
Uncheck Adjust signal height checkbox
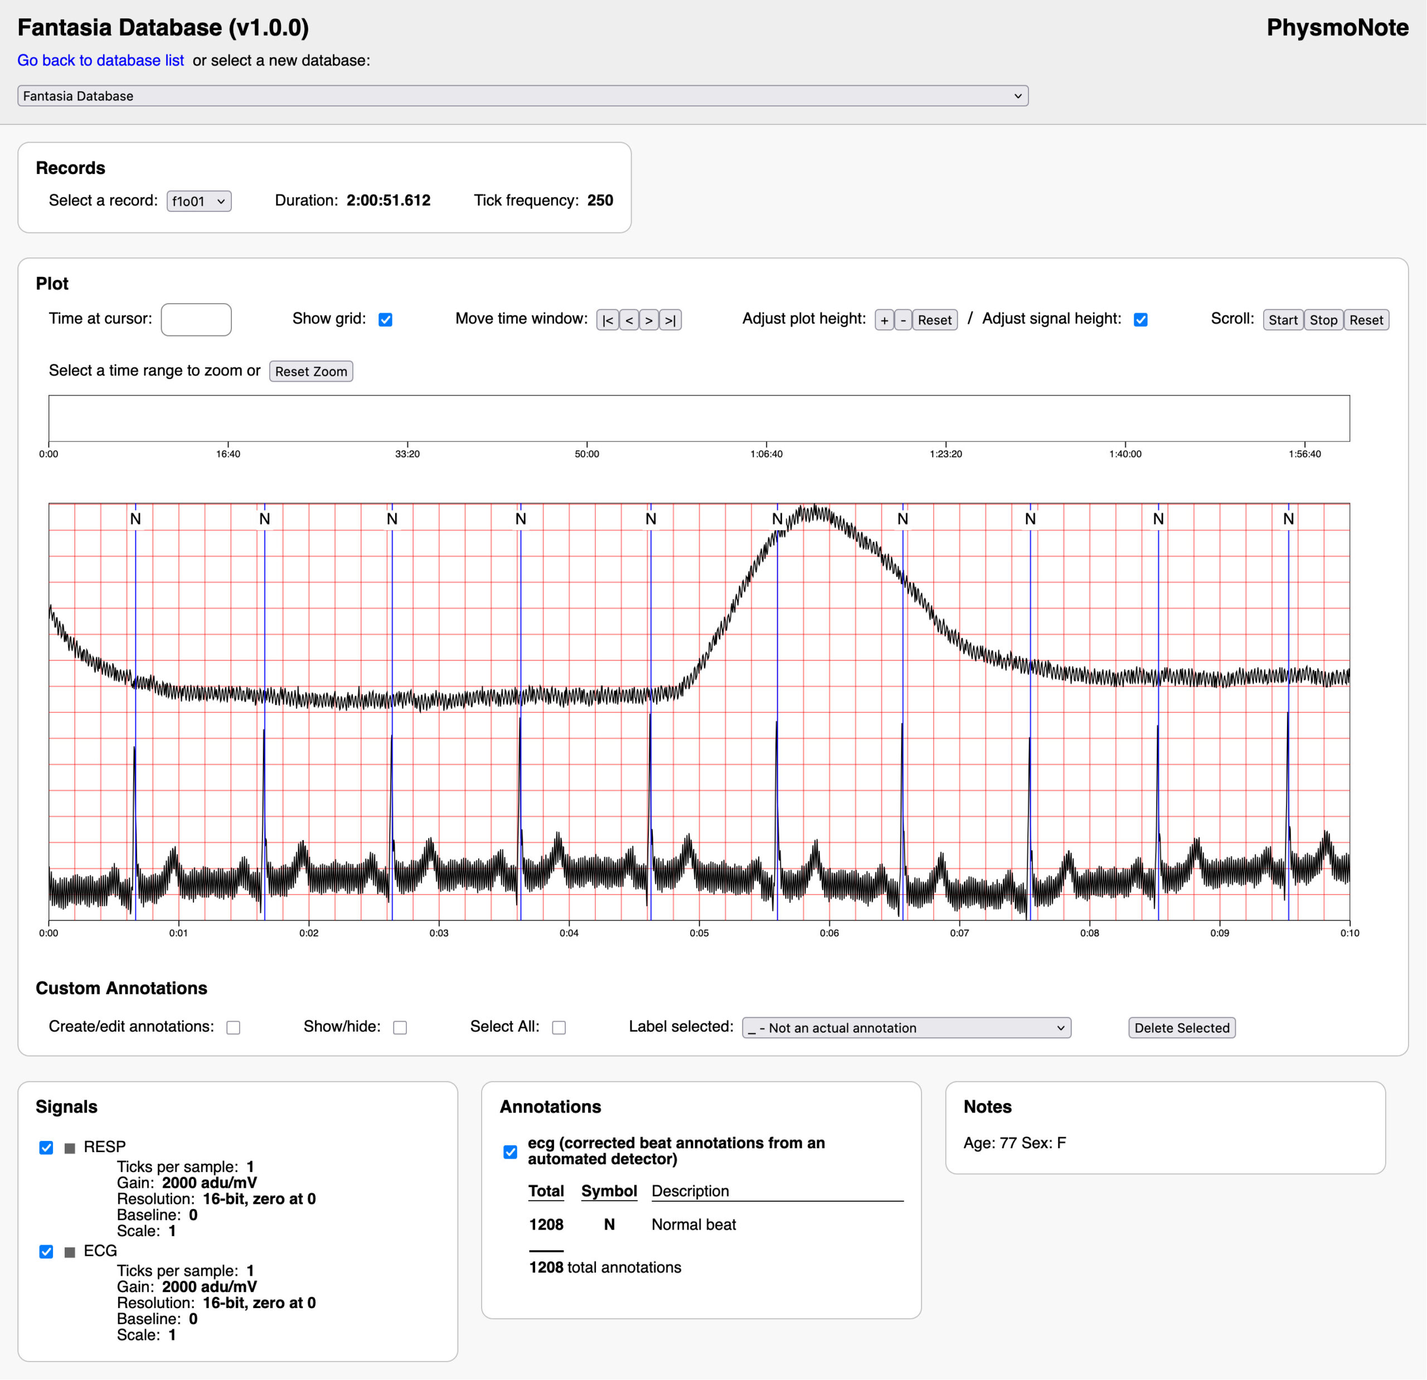[1141, 320]
